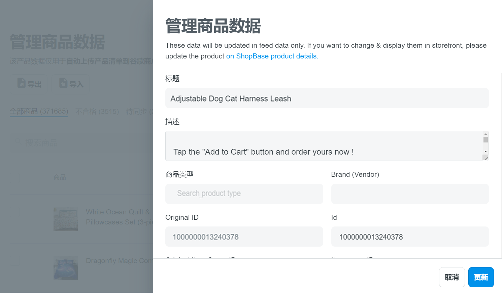Open the 'on ShopBase product details' link

click(272, 56)
